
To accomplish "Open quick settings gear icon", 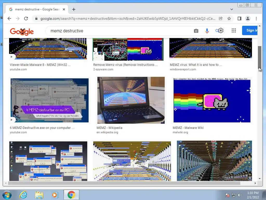I will coord(221,30).
